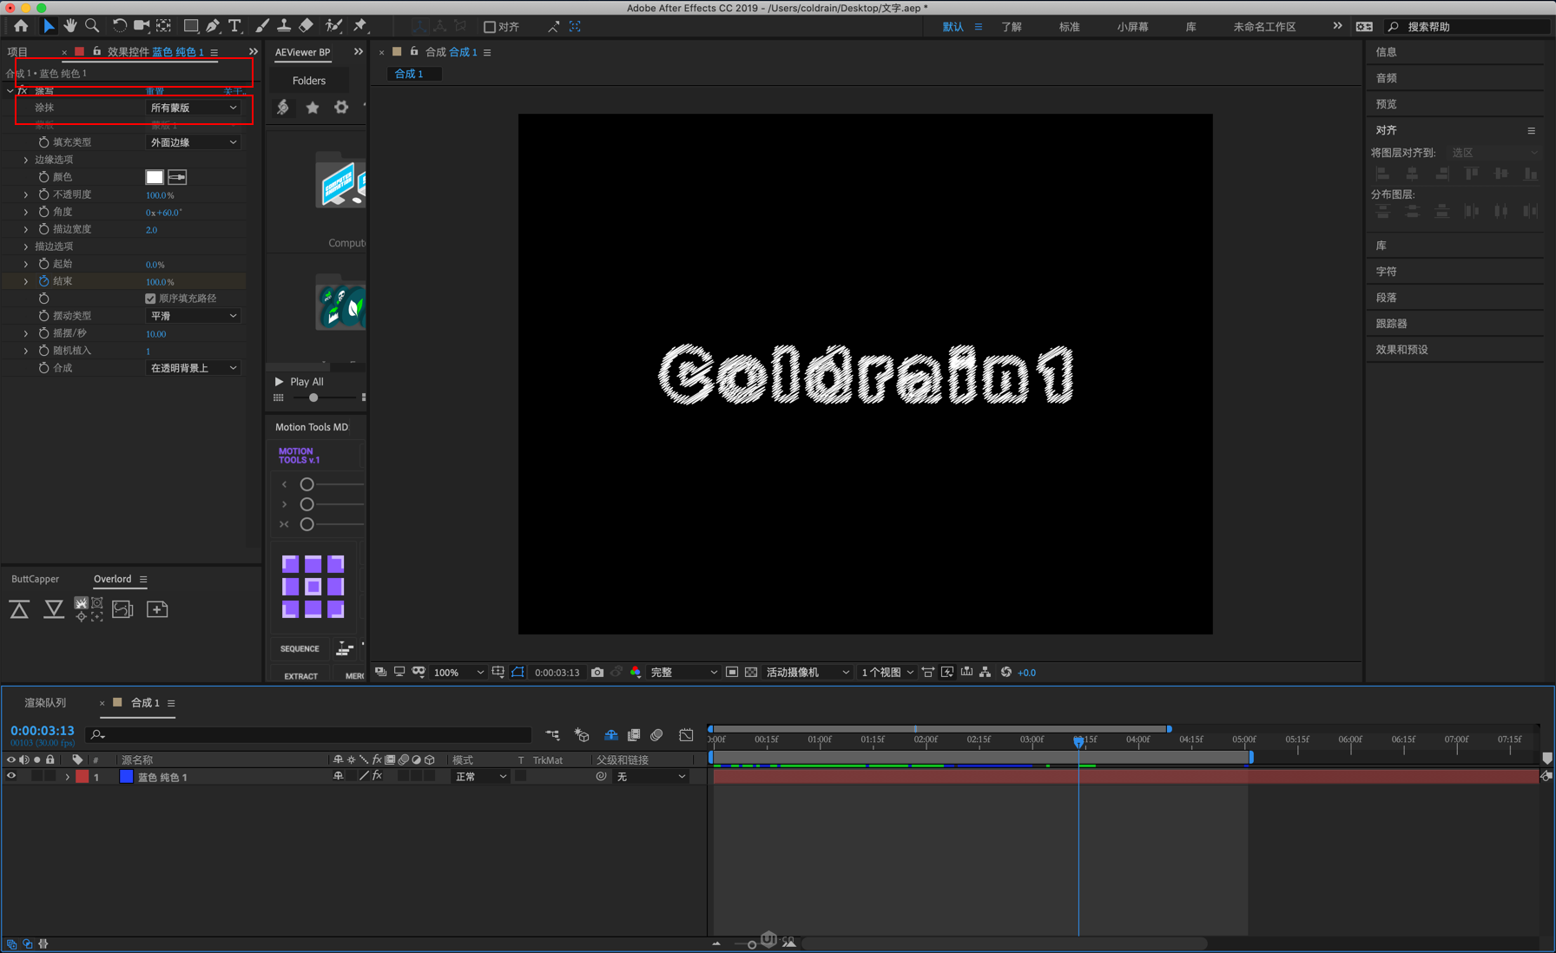Select the Brush tool
This screenshot has height=953, width=1556.
point(261,26)
